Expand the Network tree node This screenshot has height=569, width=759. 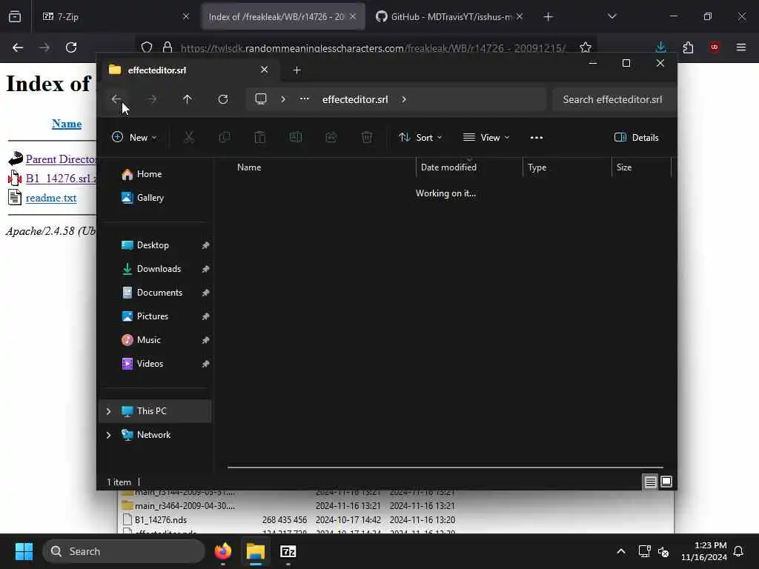click(108, 434)
